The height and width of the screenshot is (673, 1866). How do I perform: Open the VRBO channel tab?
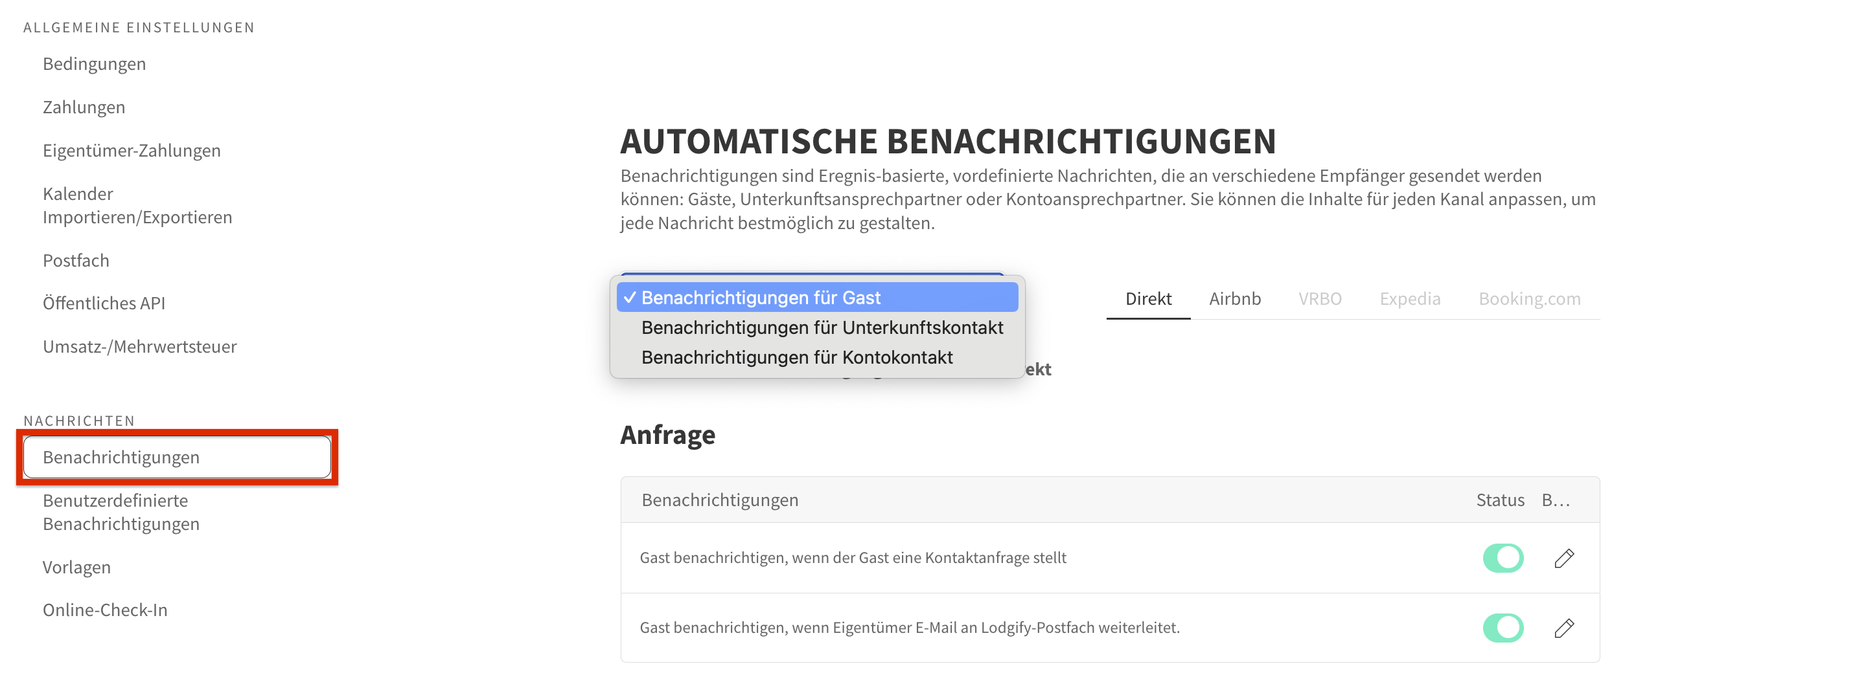[x=1320, y=298]
